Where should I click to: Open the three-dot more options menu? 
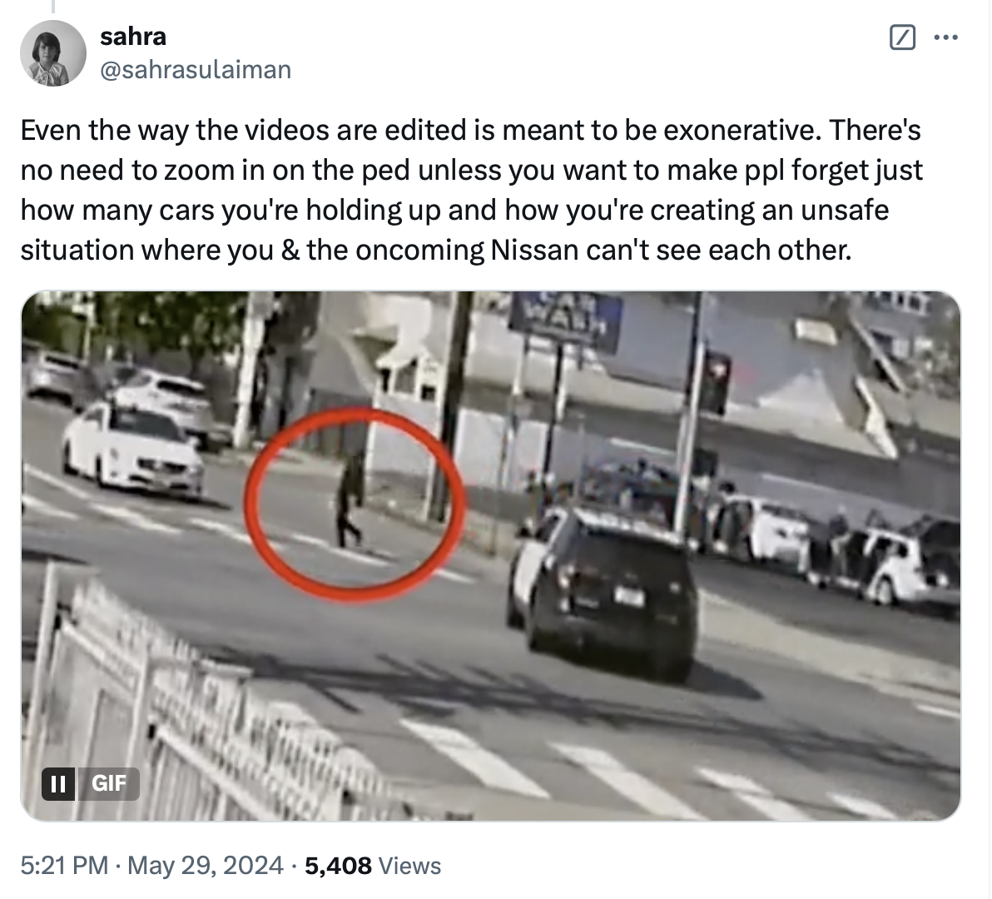[946, 37]
